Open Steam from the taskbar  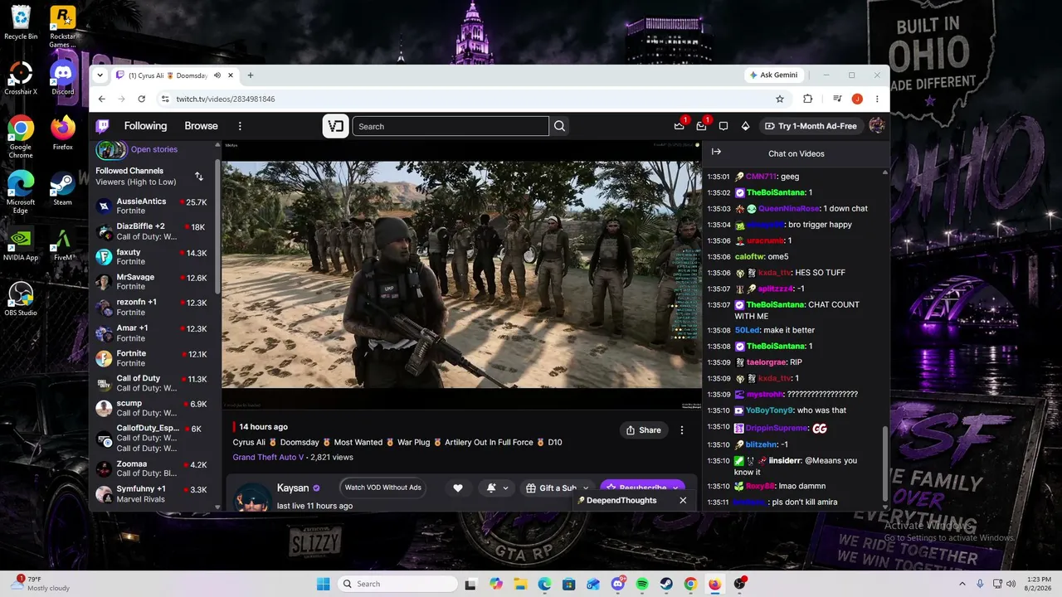tap(666, 584)
